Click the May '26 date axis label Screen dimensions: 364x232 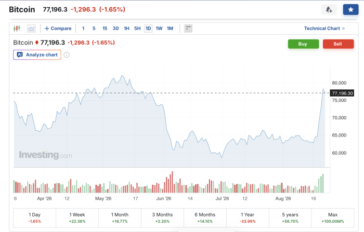pyautogui.click(x=103, y=199)
